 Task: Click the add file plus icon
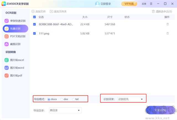33,12
